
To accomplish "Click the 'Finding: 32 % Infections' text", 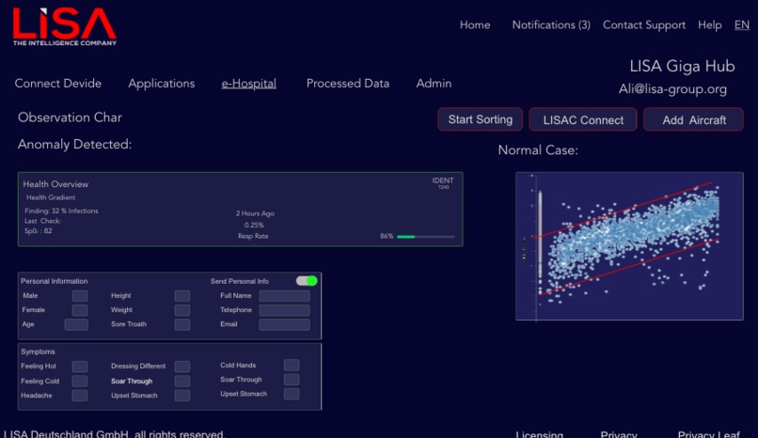I will [61, 211].
